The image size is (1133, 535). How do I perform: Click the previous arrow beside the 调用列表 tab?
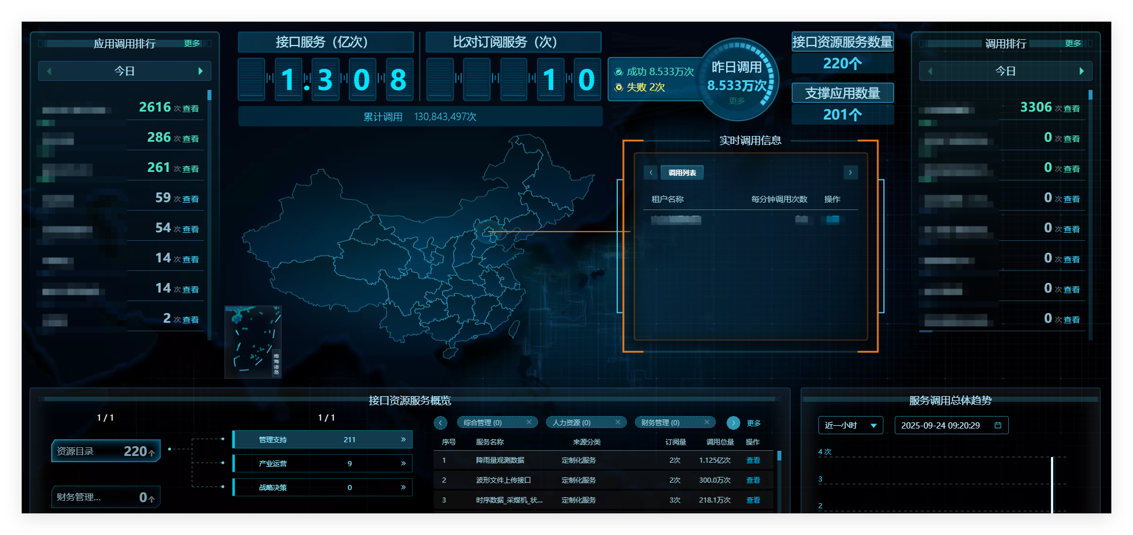[x=651, y=172]
